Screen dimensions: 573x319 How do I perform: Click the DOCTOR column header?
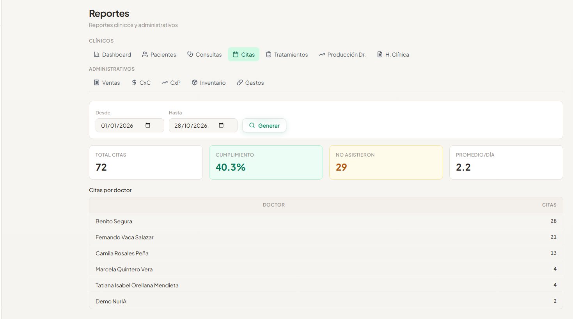coord(274,205)
